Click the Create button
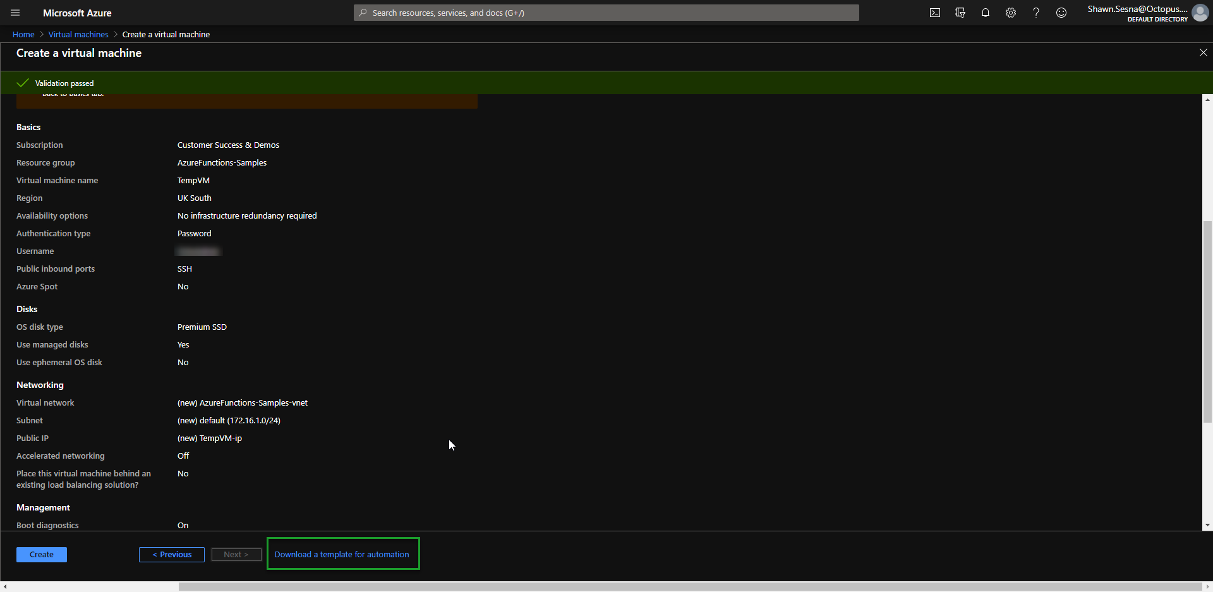Viewport: 1213px width, 592px height. (42, 555)
